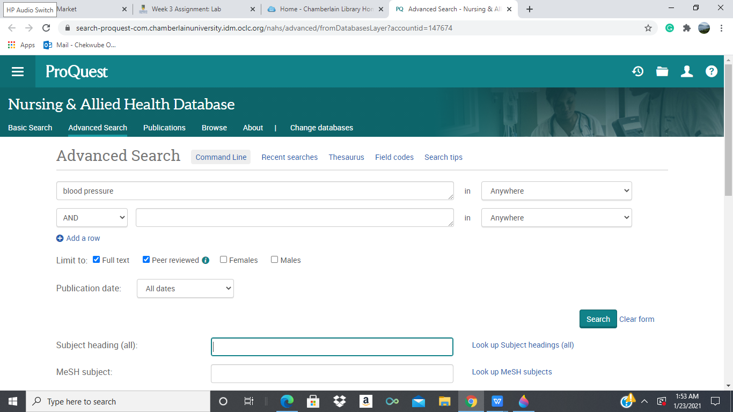The width and height of the screenshot is (733, 412).
Task: Click the browser back arrow
Action: click(x=12, y=28)
